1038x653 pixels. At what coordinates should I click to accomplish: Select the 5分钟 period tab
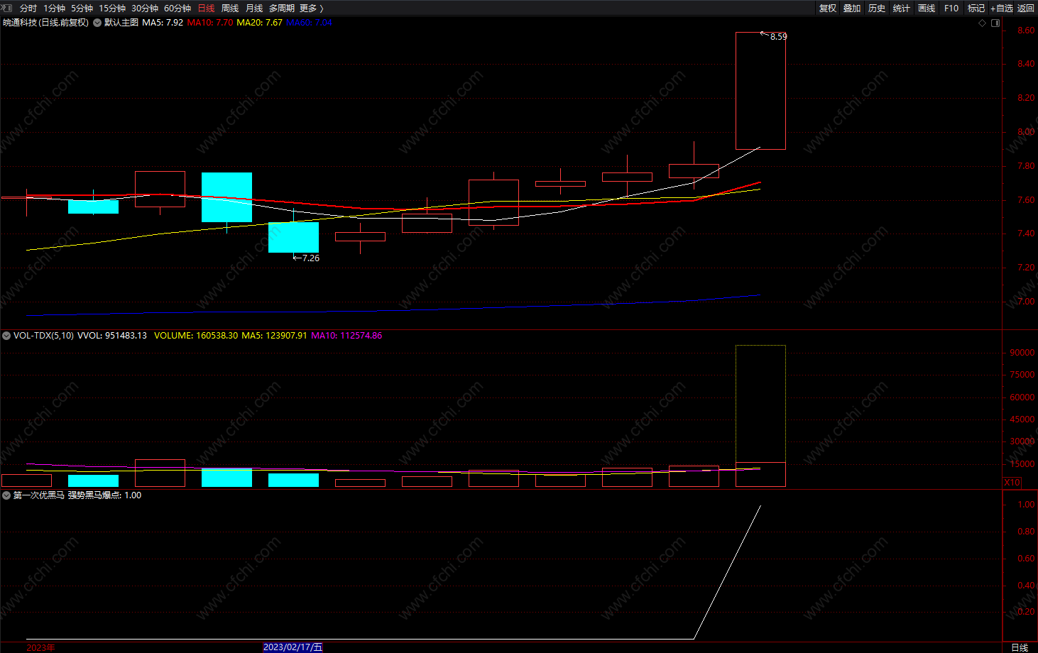coord(82,8)
